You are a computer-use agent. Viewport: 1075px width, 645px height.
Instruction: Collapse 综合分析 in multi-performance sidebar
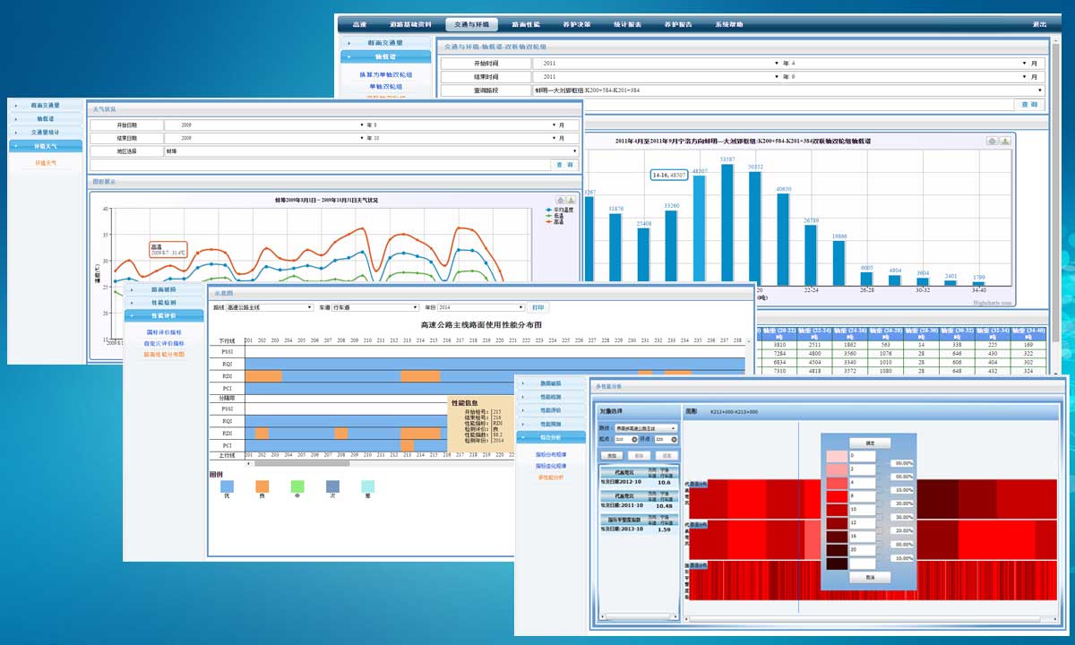click(552, 437)
